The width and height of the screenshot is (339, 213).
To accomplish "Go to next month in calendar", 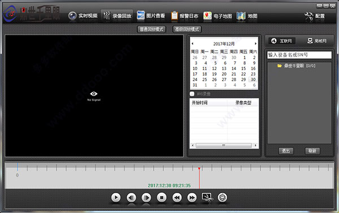I will coord(255,44).
